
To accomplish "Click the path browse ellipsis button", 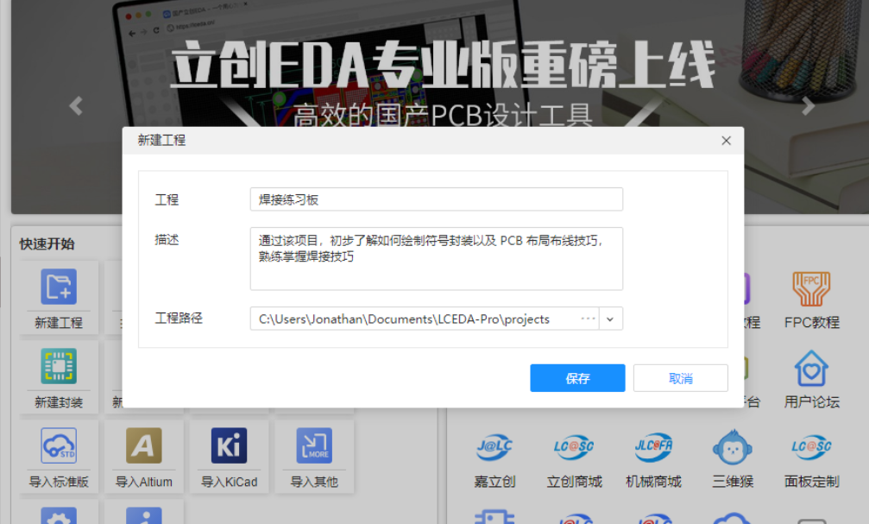I will coord(588,319).
